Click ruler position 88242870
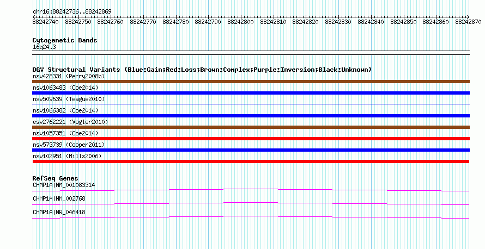Viewport: 485px width, 249px height. coord(468,22)
